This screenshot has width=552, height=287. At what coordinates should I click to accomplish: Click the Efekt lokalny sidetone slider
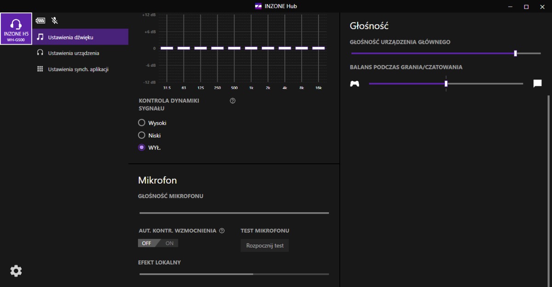(x=234, y=274)
